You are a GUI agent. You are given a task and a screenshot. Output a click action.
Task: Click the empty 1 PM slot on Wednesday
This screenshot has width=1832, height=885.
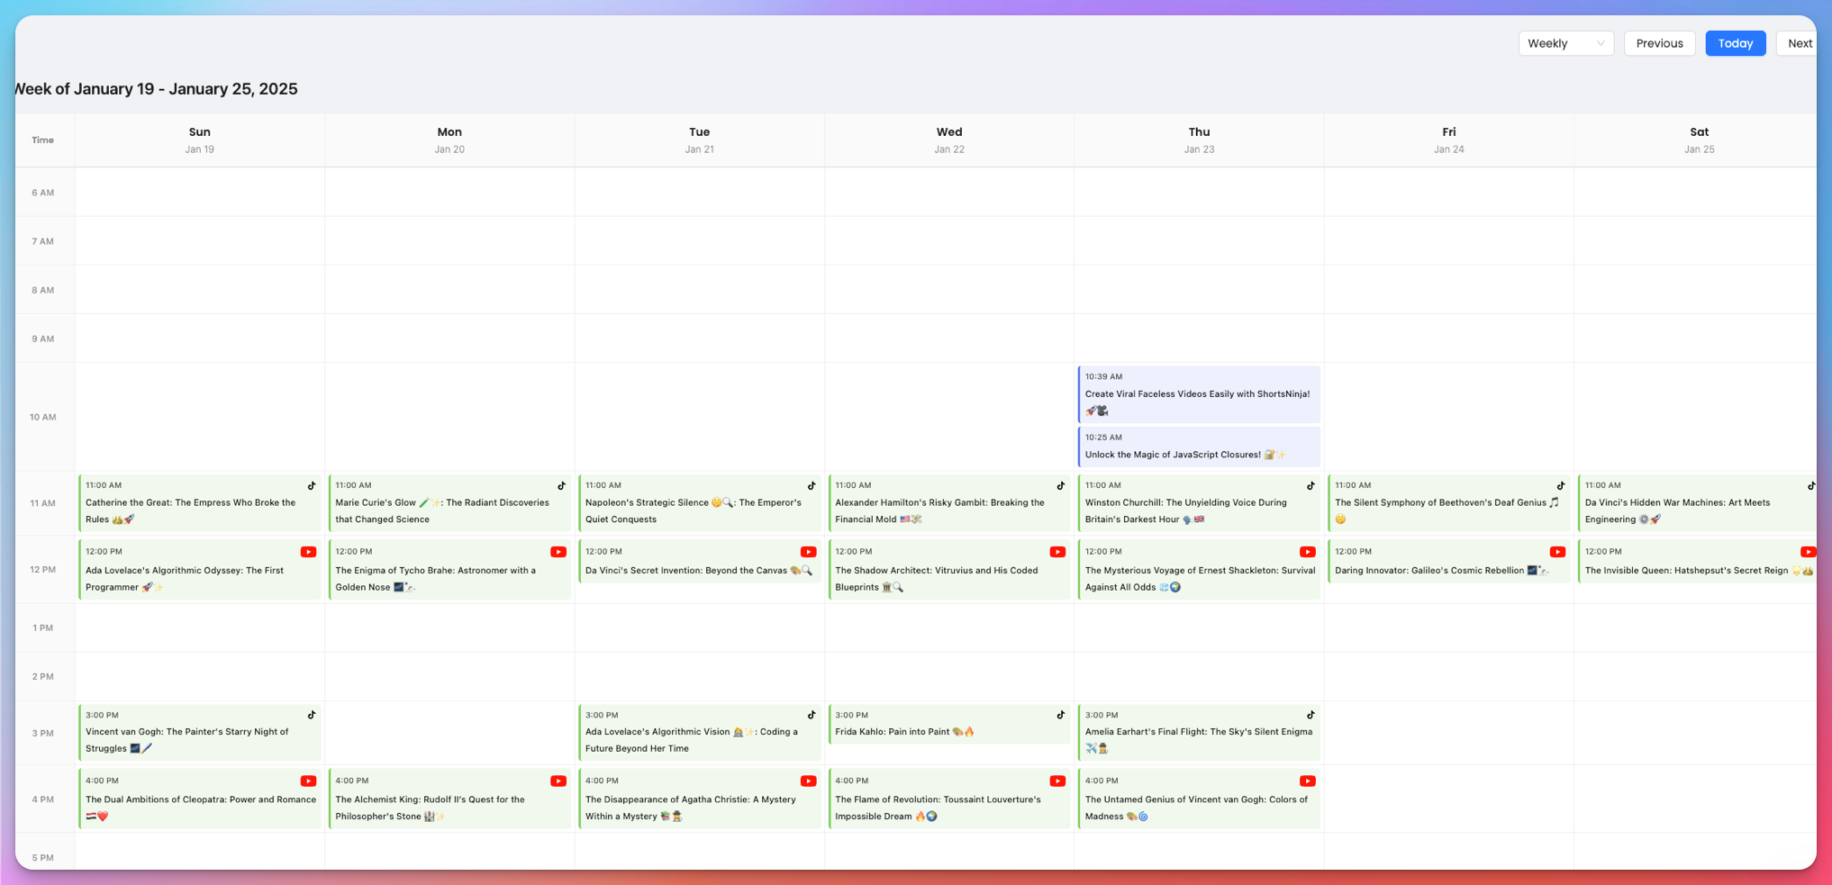[949, 628]
